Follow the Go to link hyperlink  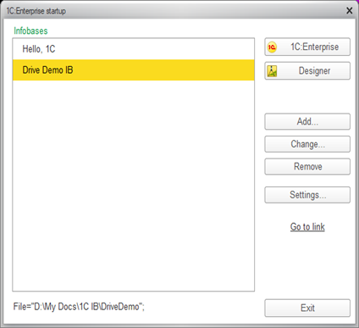pos(307,227)
